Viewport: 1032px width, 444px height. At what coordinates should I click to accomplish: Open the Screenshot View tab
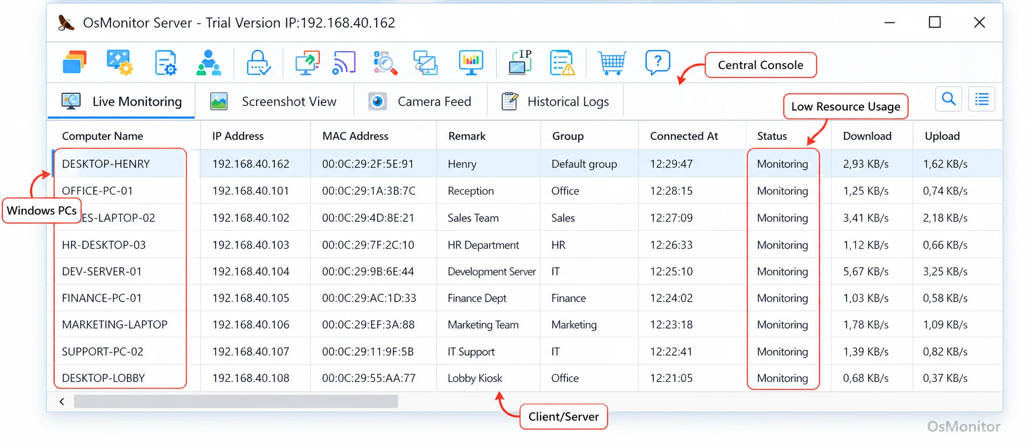[273, 101]
